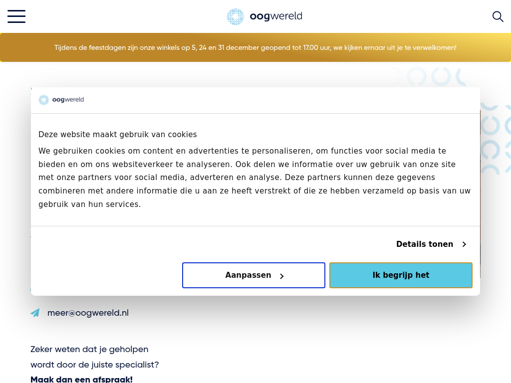The image size is (511, 383).
Task: Open the hamburger navigation menu
Action: pos(16,16)
